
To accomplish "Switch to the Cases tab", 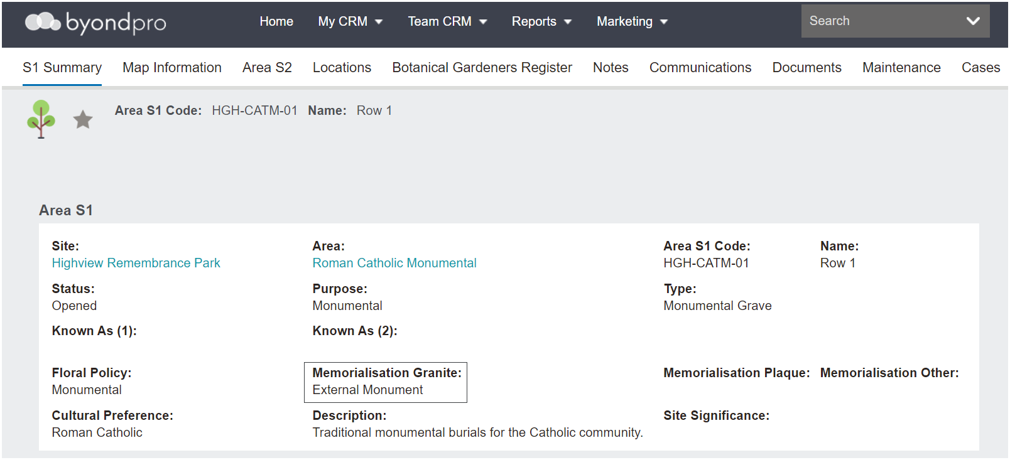I will click(980, 67).
